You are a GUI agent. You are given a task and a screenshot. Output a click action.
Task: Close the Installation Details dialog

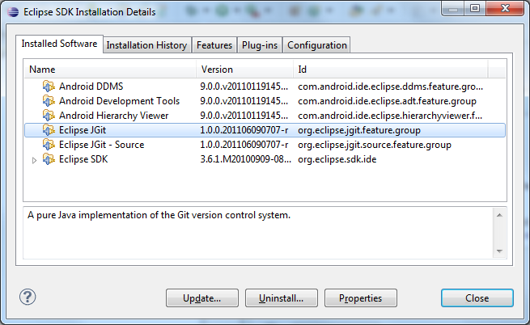coord(477,298)
